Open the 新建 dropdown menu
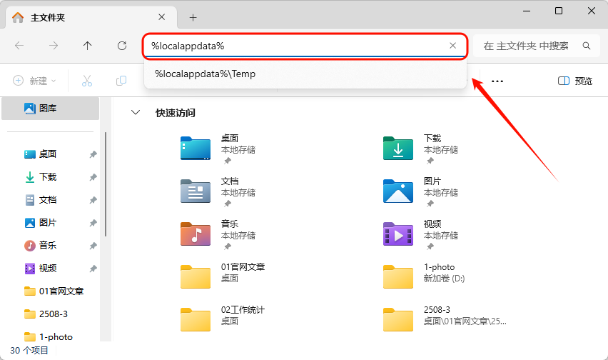Screen dimensions: 608x360 (34, 81)
